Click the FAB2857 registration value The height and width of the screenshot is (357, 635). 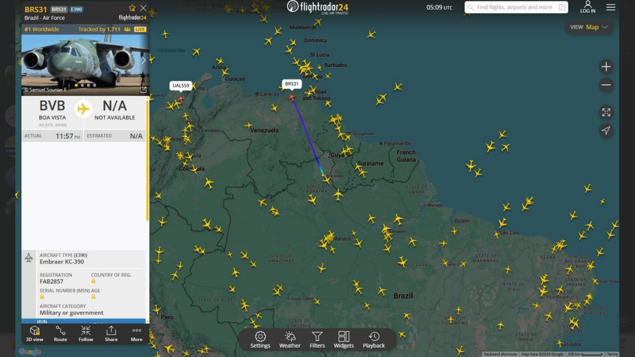point(52,281)
